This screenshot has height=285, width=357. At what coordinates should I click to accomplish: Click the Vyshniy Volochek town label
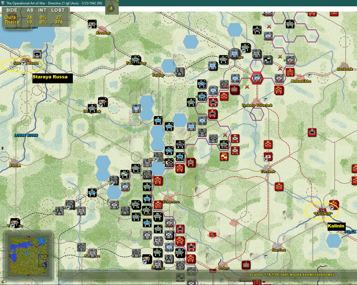257,105
